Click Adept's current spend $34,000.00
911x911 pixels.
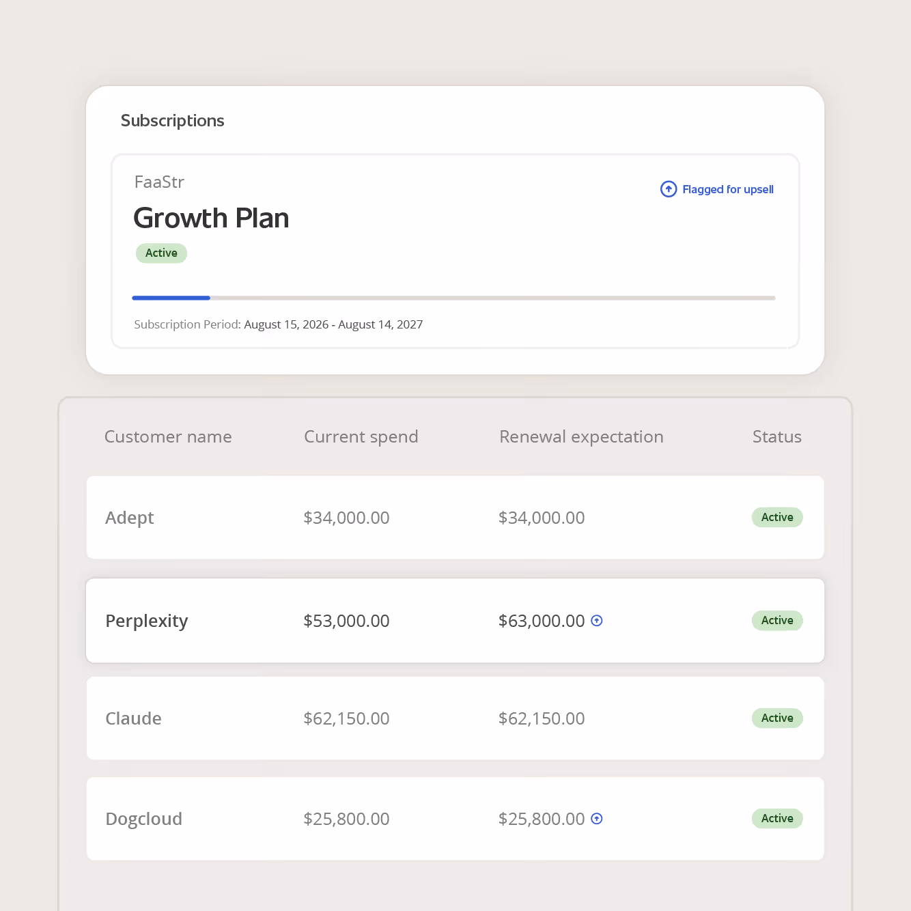click(346, 518)
